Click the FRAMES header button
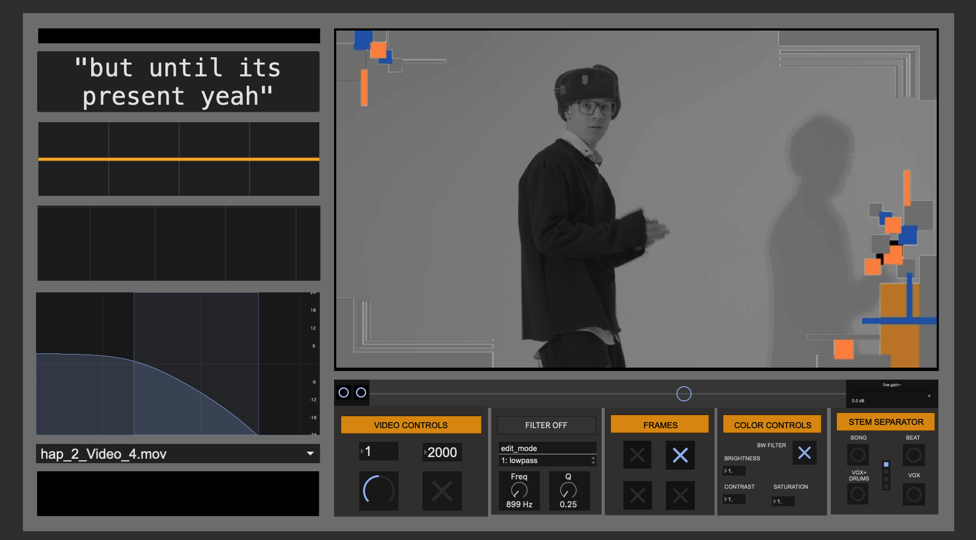Image resolution: width=976 pixels, height=540 pixels. (x=659, y=425)
